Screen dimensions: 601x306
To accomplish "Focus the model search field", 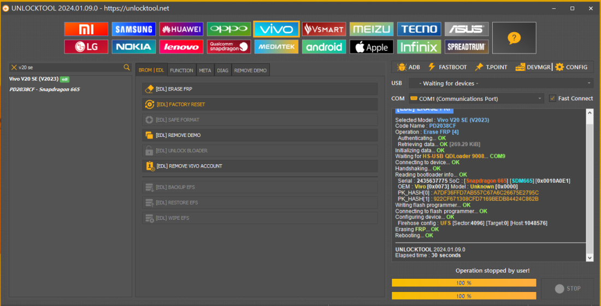I will coord(70,67).
